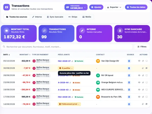Click the Achats tag on A-2026-44 row
Image resolution: width=152 pixels, height=114 pixels.
click(77, 83)
